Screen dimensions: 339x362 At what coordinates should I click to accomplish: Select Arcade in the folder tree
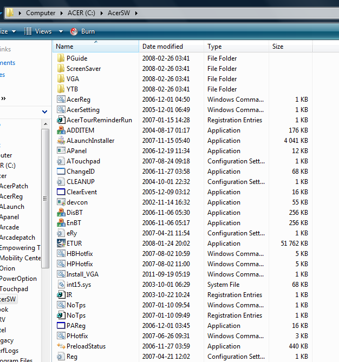pyautogui.click(x=9, y=227)
